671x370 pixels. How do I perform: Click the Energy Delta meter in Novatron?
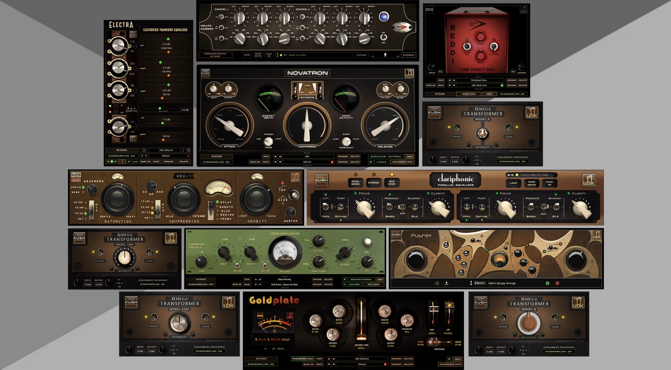268,99
